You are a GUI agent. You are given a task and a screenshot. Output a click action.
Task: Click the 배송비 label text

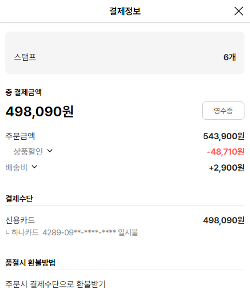point(16,167)
